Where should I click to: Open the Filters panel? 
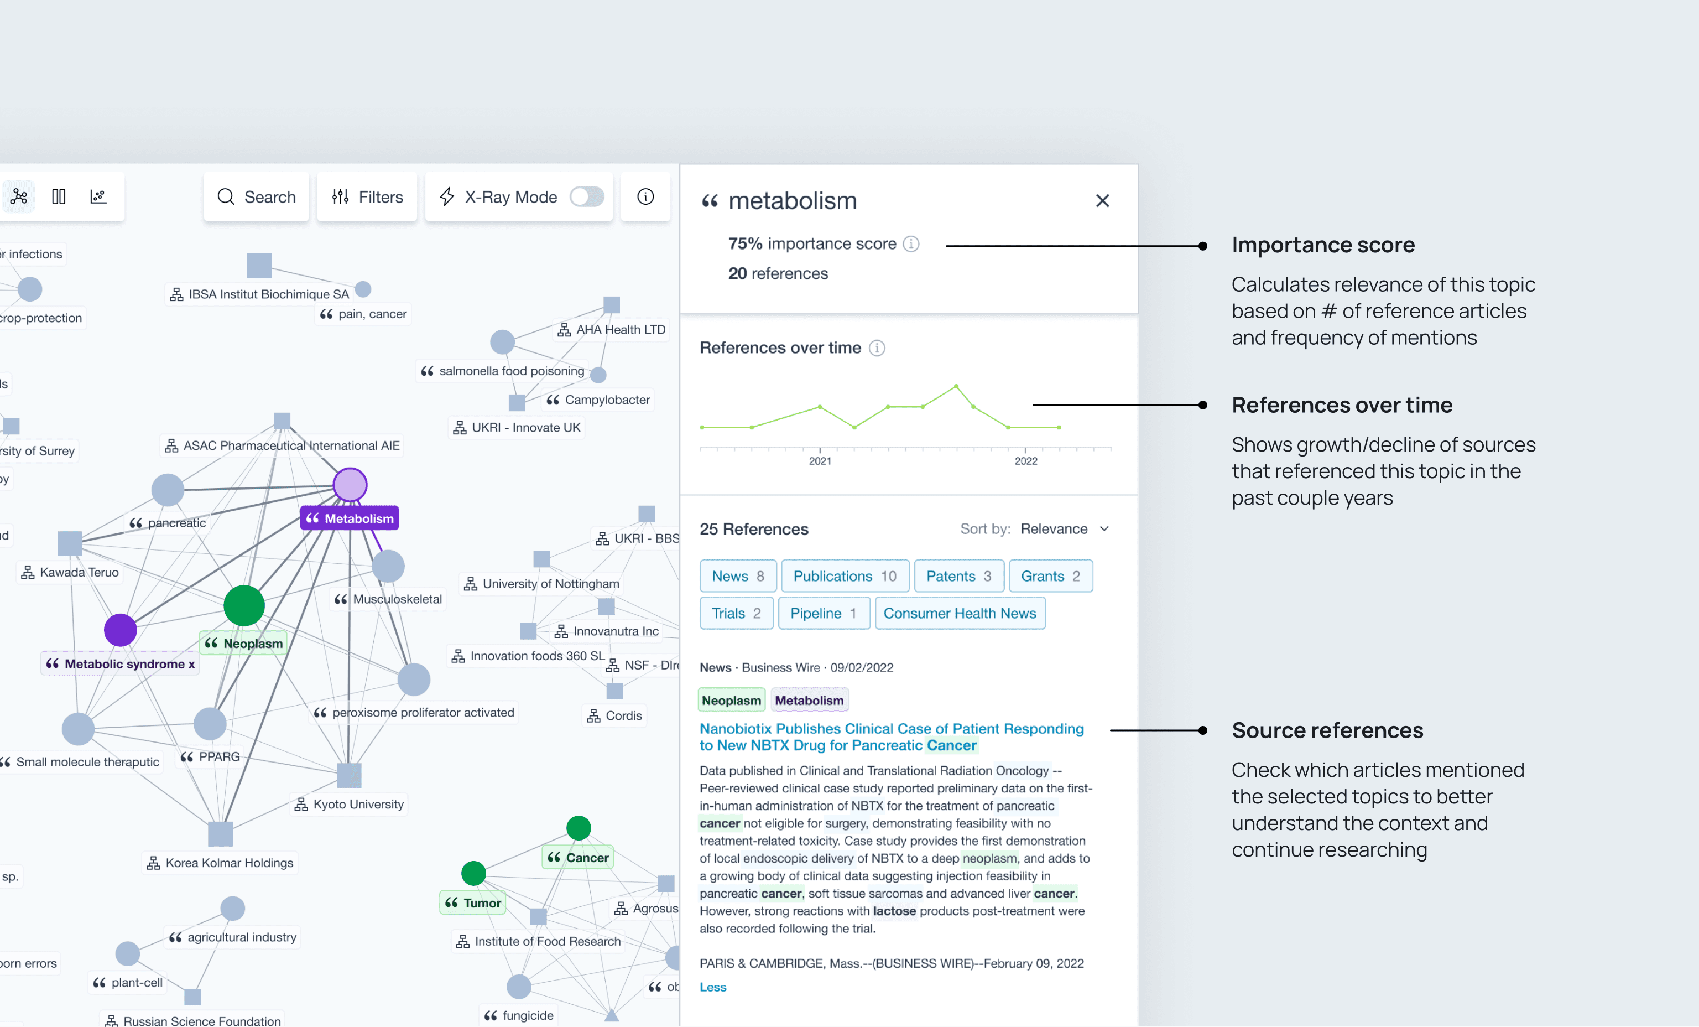pyautogui.click(x=367, y=197)
